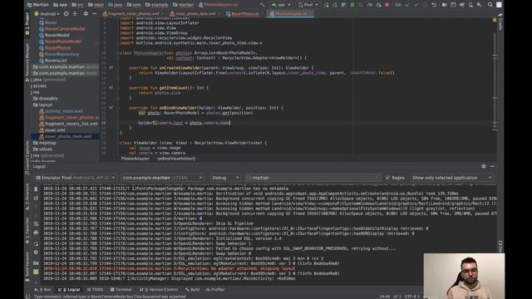The image size is (532, 299).
Task: Click the Martian breadcrumb in navigation bar
Action: [x=37, y=5]
